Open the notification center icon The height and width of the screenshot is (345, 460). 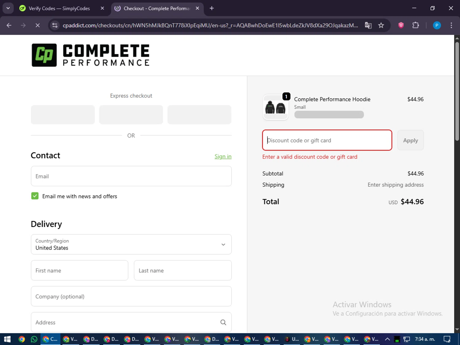click(447, 339)
